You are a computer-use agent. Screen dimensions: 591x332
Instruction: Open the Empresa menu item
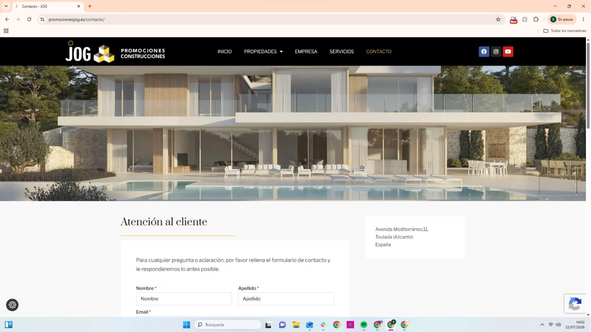tap(306, 52)
